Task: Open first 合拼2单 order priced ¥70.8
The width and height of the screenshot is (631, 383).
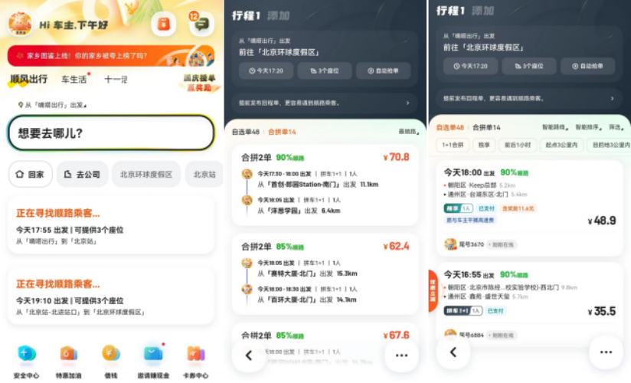Action: pyautogui.click(x=325, y=185)
